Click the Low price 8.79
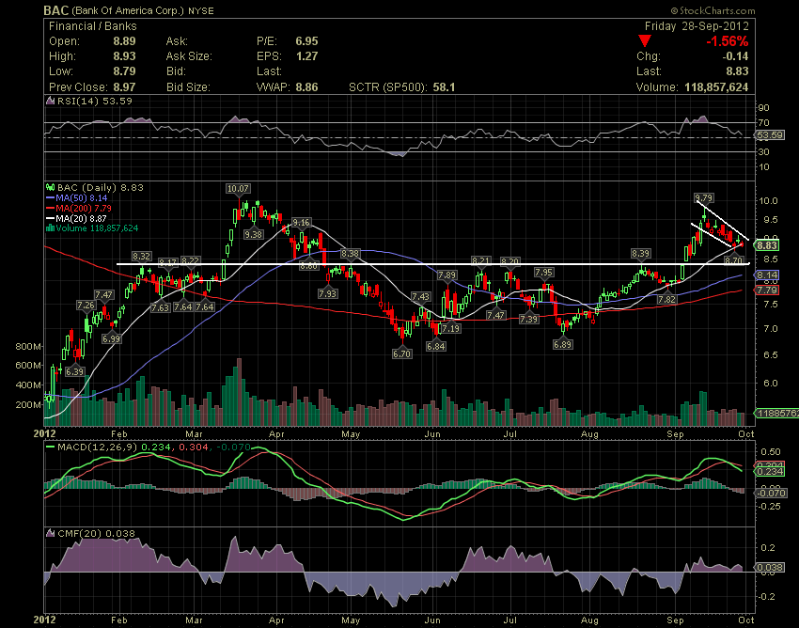 (124, 71)
